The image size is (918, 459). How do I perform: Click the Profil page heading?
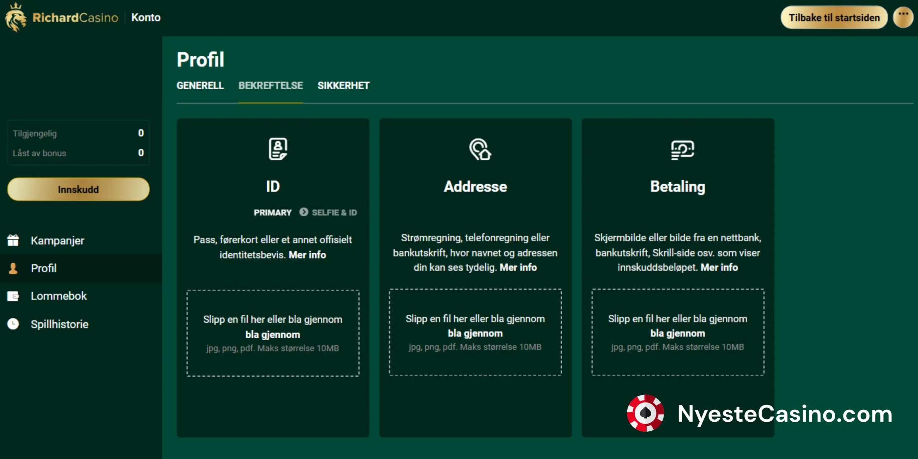(200, 60)
